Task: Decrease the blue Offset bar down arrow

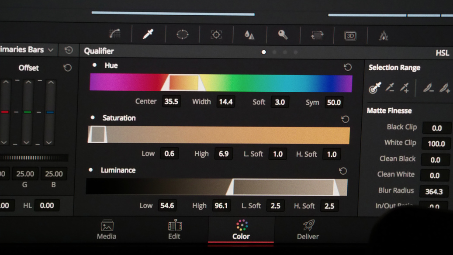Action: pos(49,142)
